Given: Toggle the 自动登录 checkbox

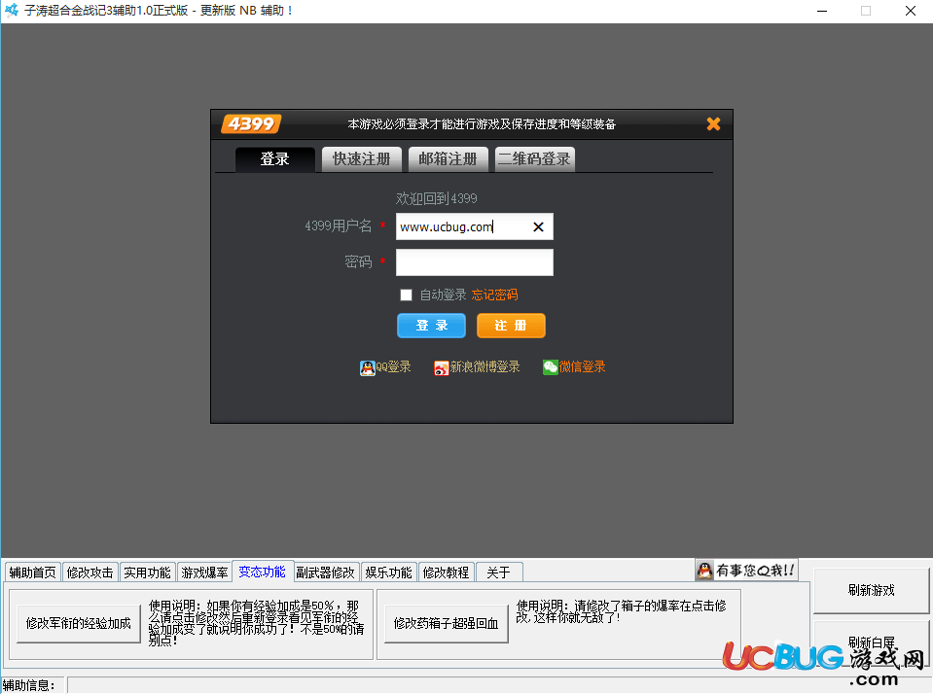Looking at the screenshot, I should point(406,295).
